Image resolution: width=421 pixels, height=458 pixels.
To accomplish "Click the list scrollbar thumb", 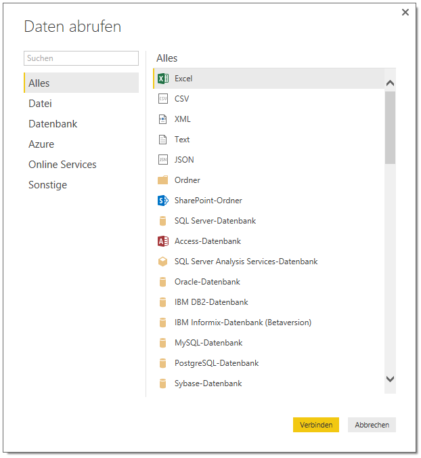I will [390, 127].
